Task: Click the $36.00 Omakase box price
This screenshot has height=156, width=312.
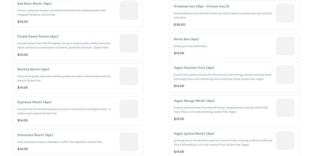Action: tap(179, 25)
